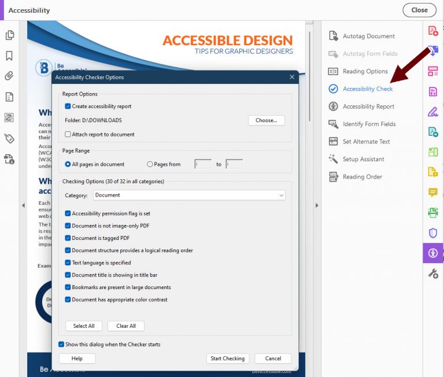The image size is (444, 377).
Task: Open Export PDF tool in right rail
Action: (433, 132)
